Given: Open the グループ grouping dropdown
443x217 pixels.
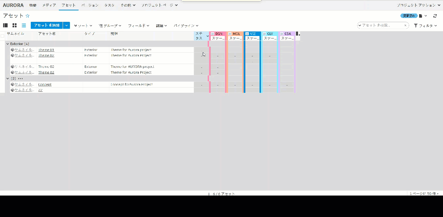Looking at the screenshot, I should click(x=110, y=26).
